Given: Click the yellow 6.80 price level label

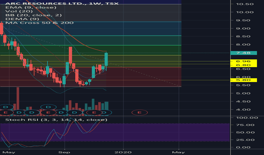Looking at the screenshot, I should click(x=243, y=65).
